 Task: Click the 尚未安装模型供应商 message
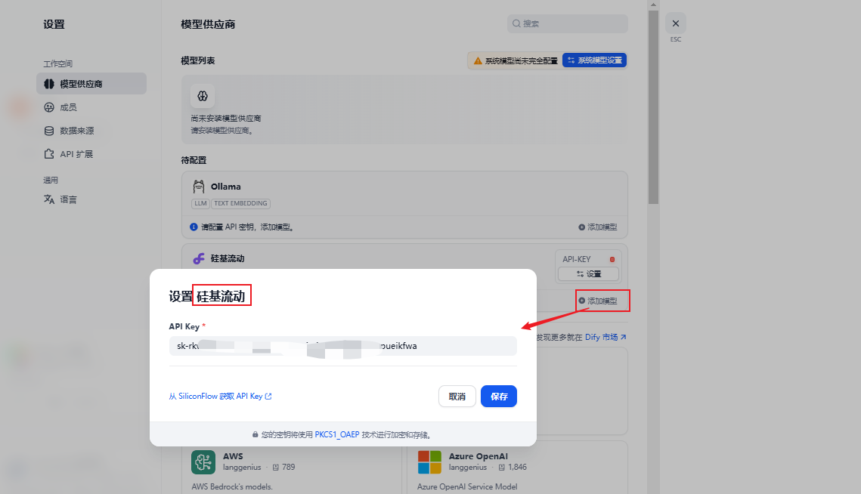226,119
